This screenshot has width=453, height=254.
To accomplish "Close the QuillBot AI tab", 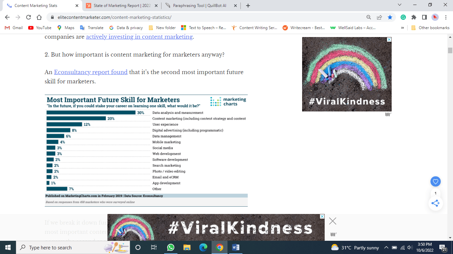I will 235,6.
